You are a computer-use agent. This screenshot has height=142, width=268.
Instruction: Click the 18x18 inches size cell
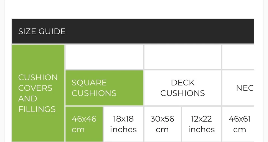coord(123,124)
